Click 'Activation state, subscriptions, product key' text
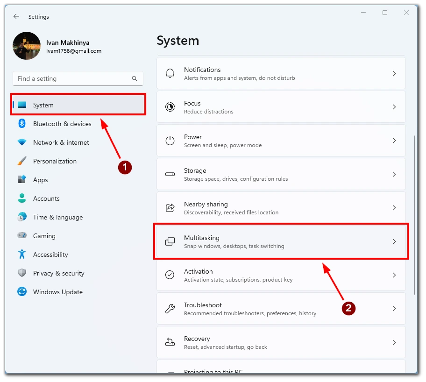This screenshot has width=426, height=382. point(238,280)
